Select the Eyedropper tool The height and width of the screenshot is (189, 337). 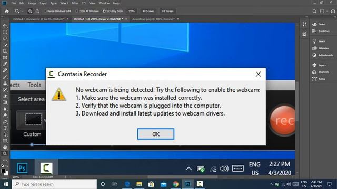(5, 64)
